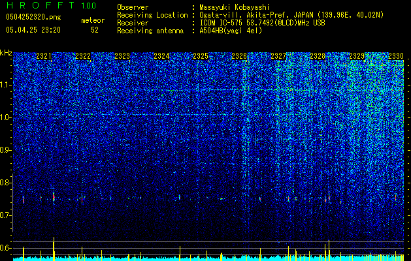This screenshot has width=411, height=261.
Task: Click the date stamp 05.04.25 23:20
Action: [x=33, y=30]
